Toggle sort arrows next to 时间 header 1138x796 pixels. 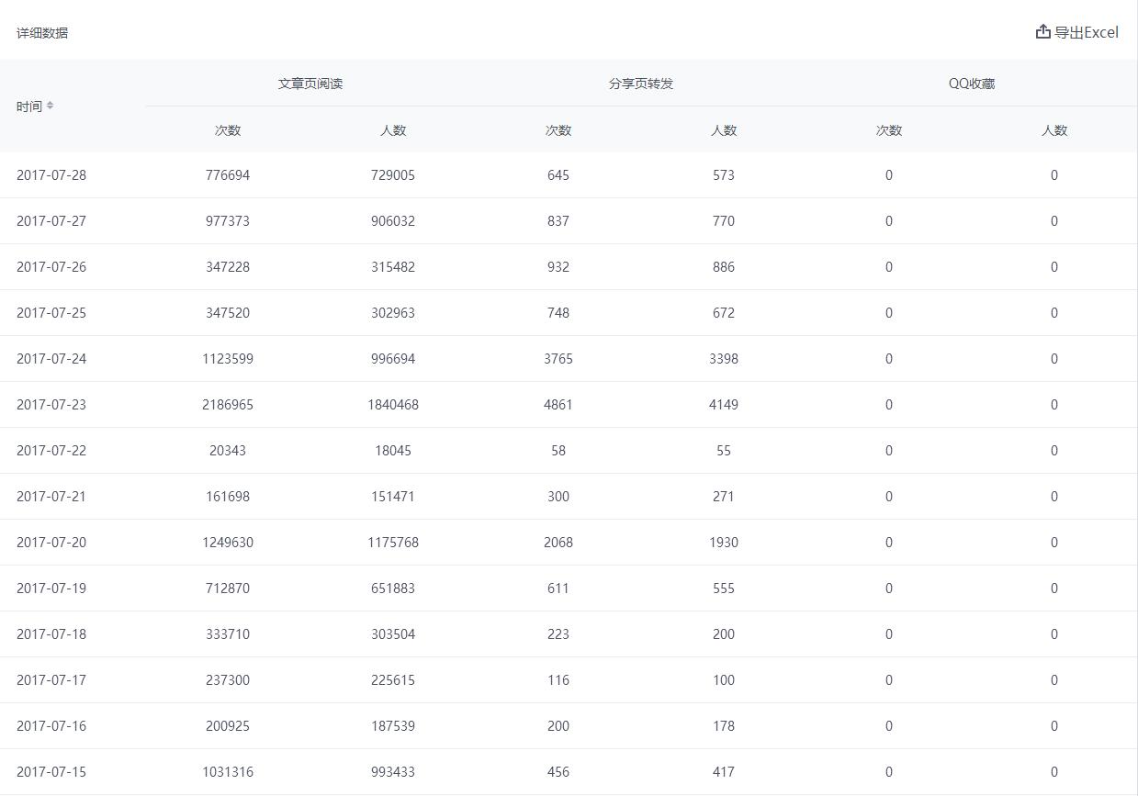coord(50,106)
